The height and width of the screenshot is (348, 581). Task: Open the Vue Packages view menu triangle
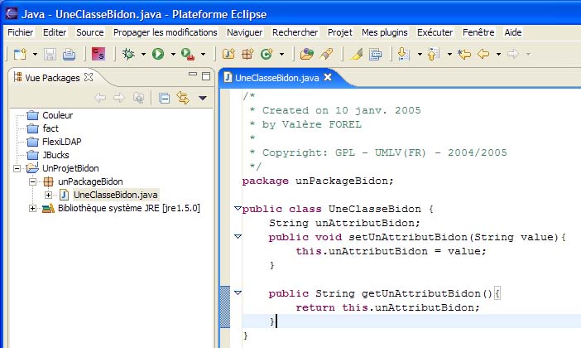coord(202,98)
